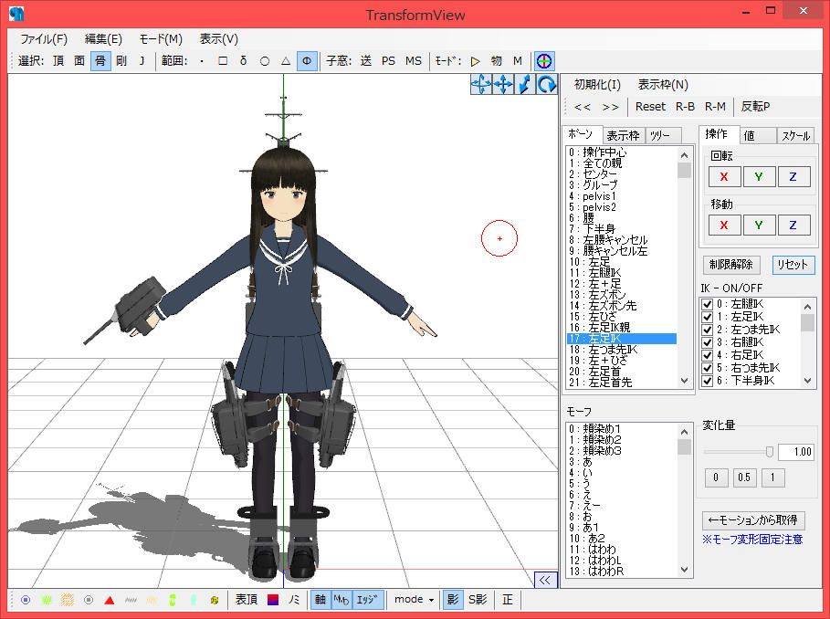Click the 反転P button
The height and width of the screenshot is (619, 830).
point(755,106)
